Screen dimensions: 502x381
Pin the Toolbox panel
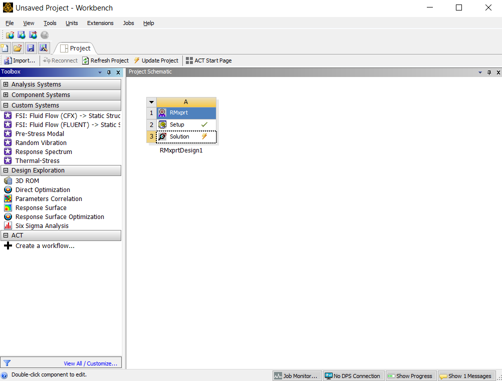109,72
